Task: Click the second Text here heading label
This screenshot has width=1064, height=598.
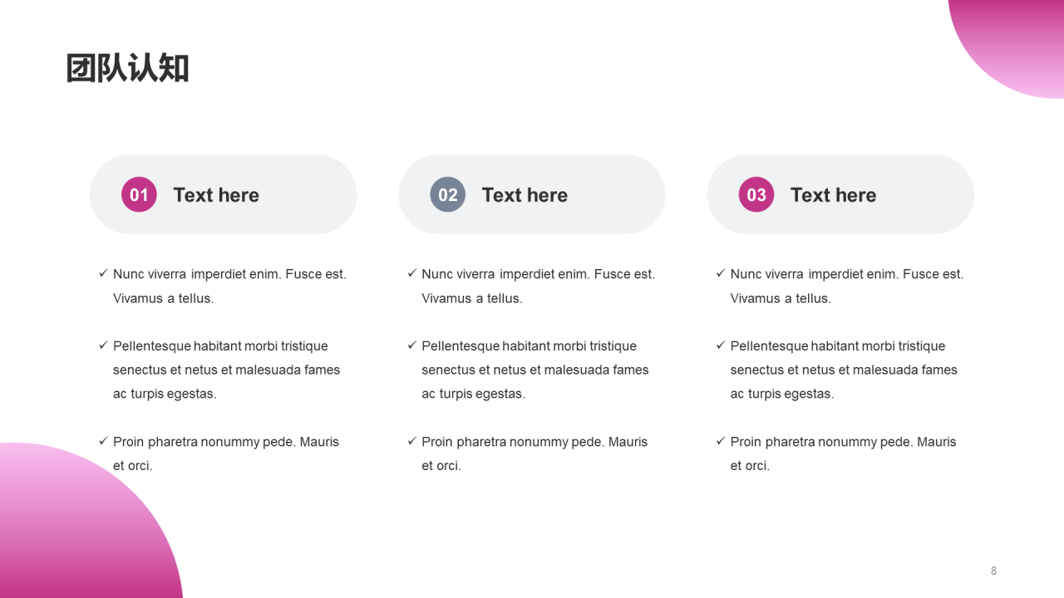Action: 525,195
